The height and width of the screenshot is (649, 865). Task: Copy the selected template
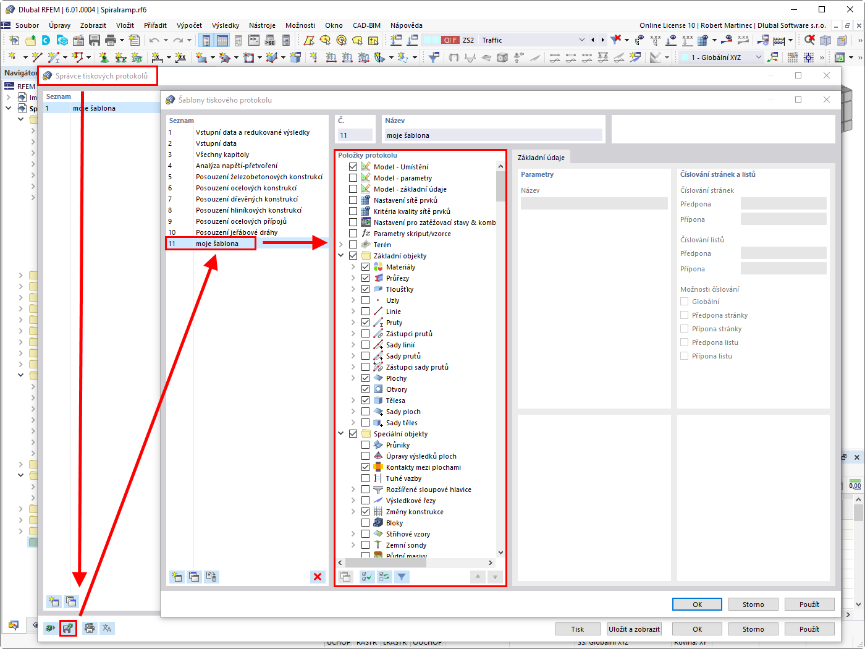pyautogui.click(x=193, y=577)
